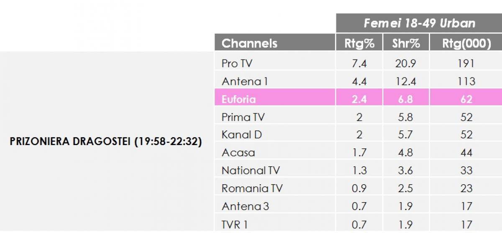Viewport: 502px width, 233px height.
Task: Select the Rtg(000) column header
Action: tap(466, 43)
